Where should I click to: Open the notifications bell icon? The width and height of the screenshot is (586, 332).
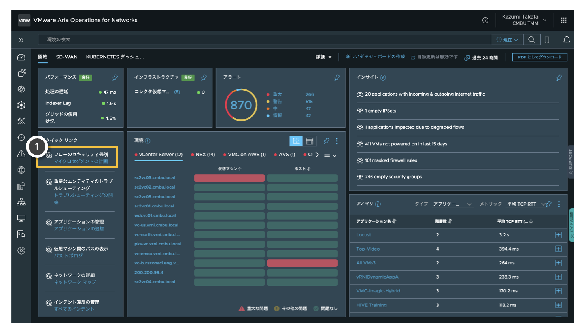tap(567, 40)
